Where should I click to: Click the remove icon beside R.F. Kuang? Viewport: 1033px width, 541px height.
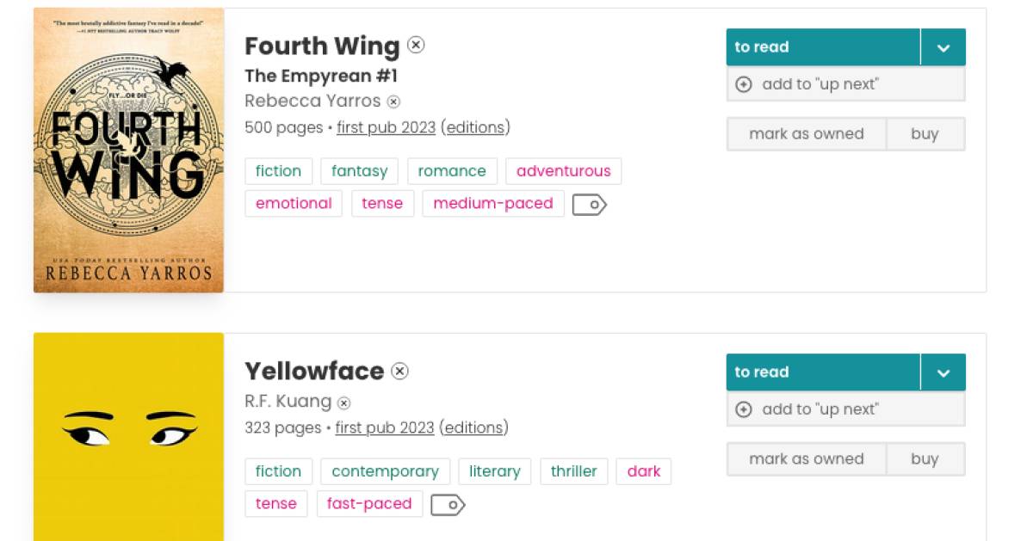[x=343, y=403]
